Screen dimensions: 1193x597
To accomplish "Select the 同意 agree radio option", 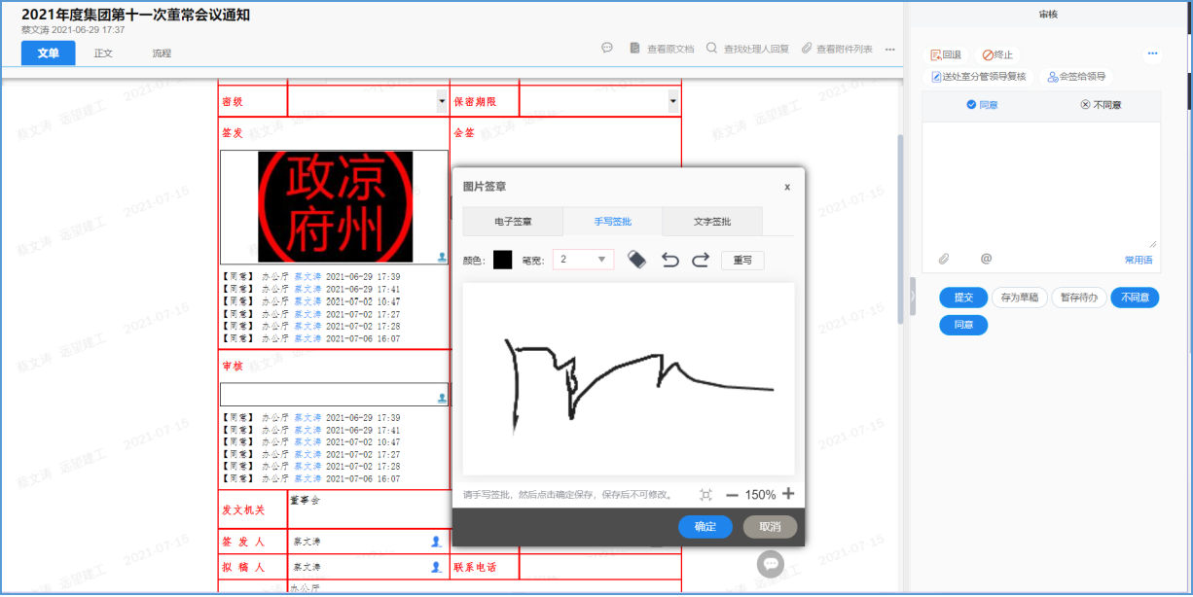I will [982, 105].
